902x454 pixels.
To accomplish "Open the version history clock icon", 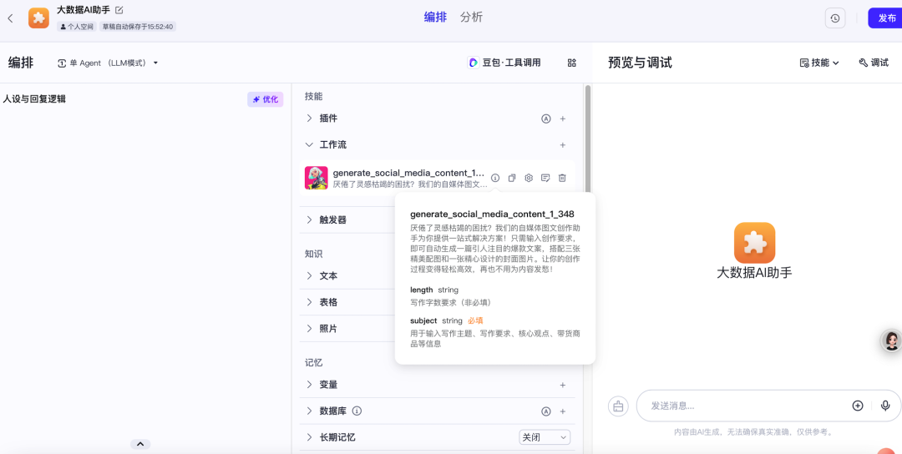I will point(835,18).
